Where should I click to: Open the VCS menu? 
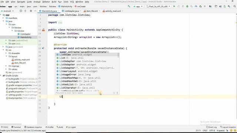click(x=72, y=1)
